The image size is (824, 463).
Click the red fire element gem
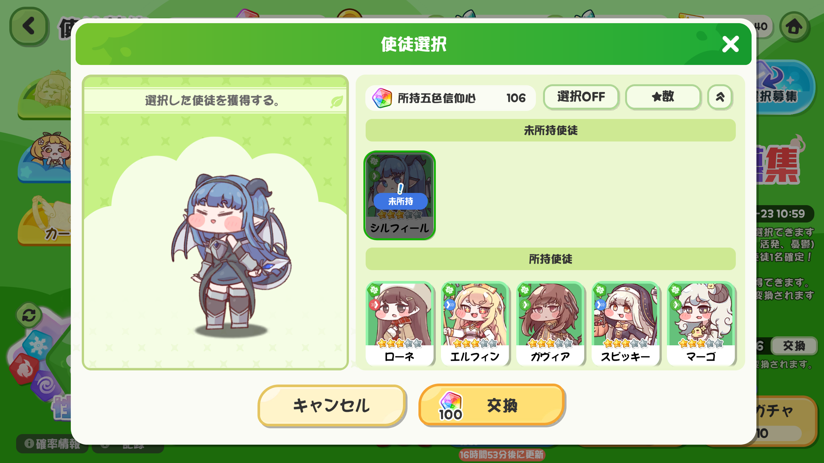(24, 369)
